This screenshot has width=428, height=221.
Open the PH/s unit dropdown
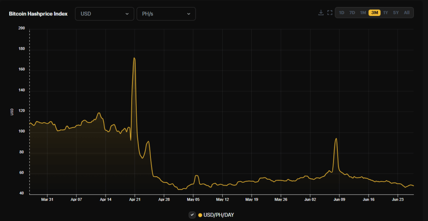(166, 14)
